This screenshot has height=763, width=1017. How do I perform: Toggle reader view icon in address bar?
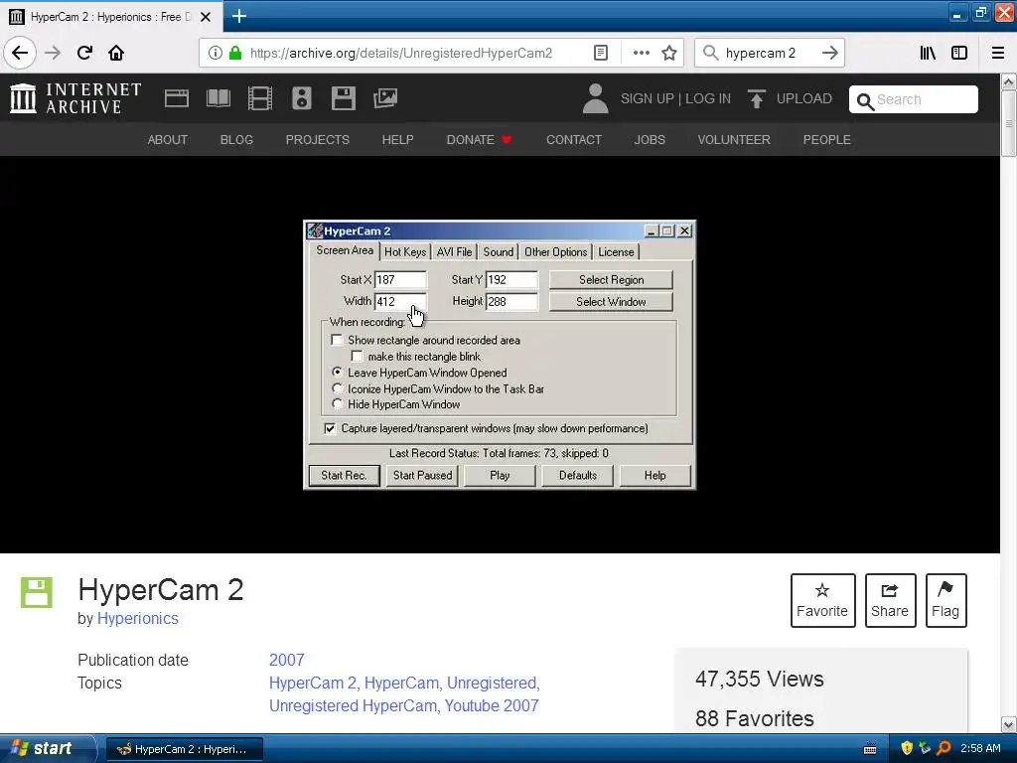[601, 53]
